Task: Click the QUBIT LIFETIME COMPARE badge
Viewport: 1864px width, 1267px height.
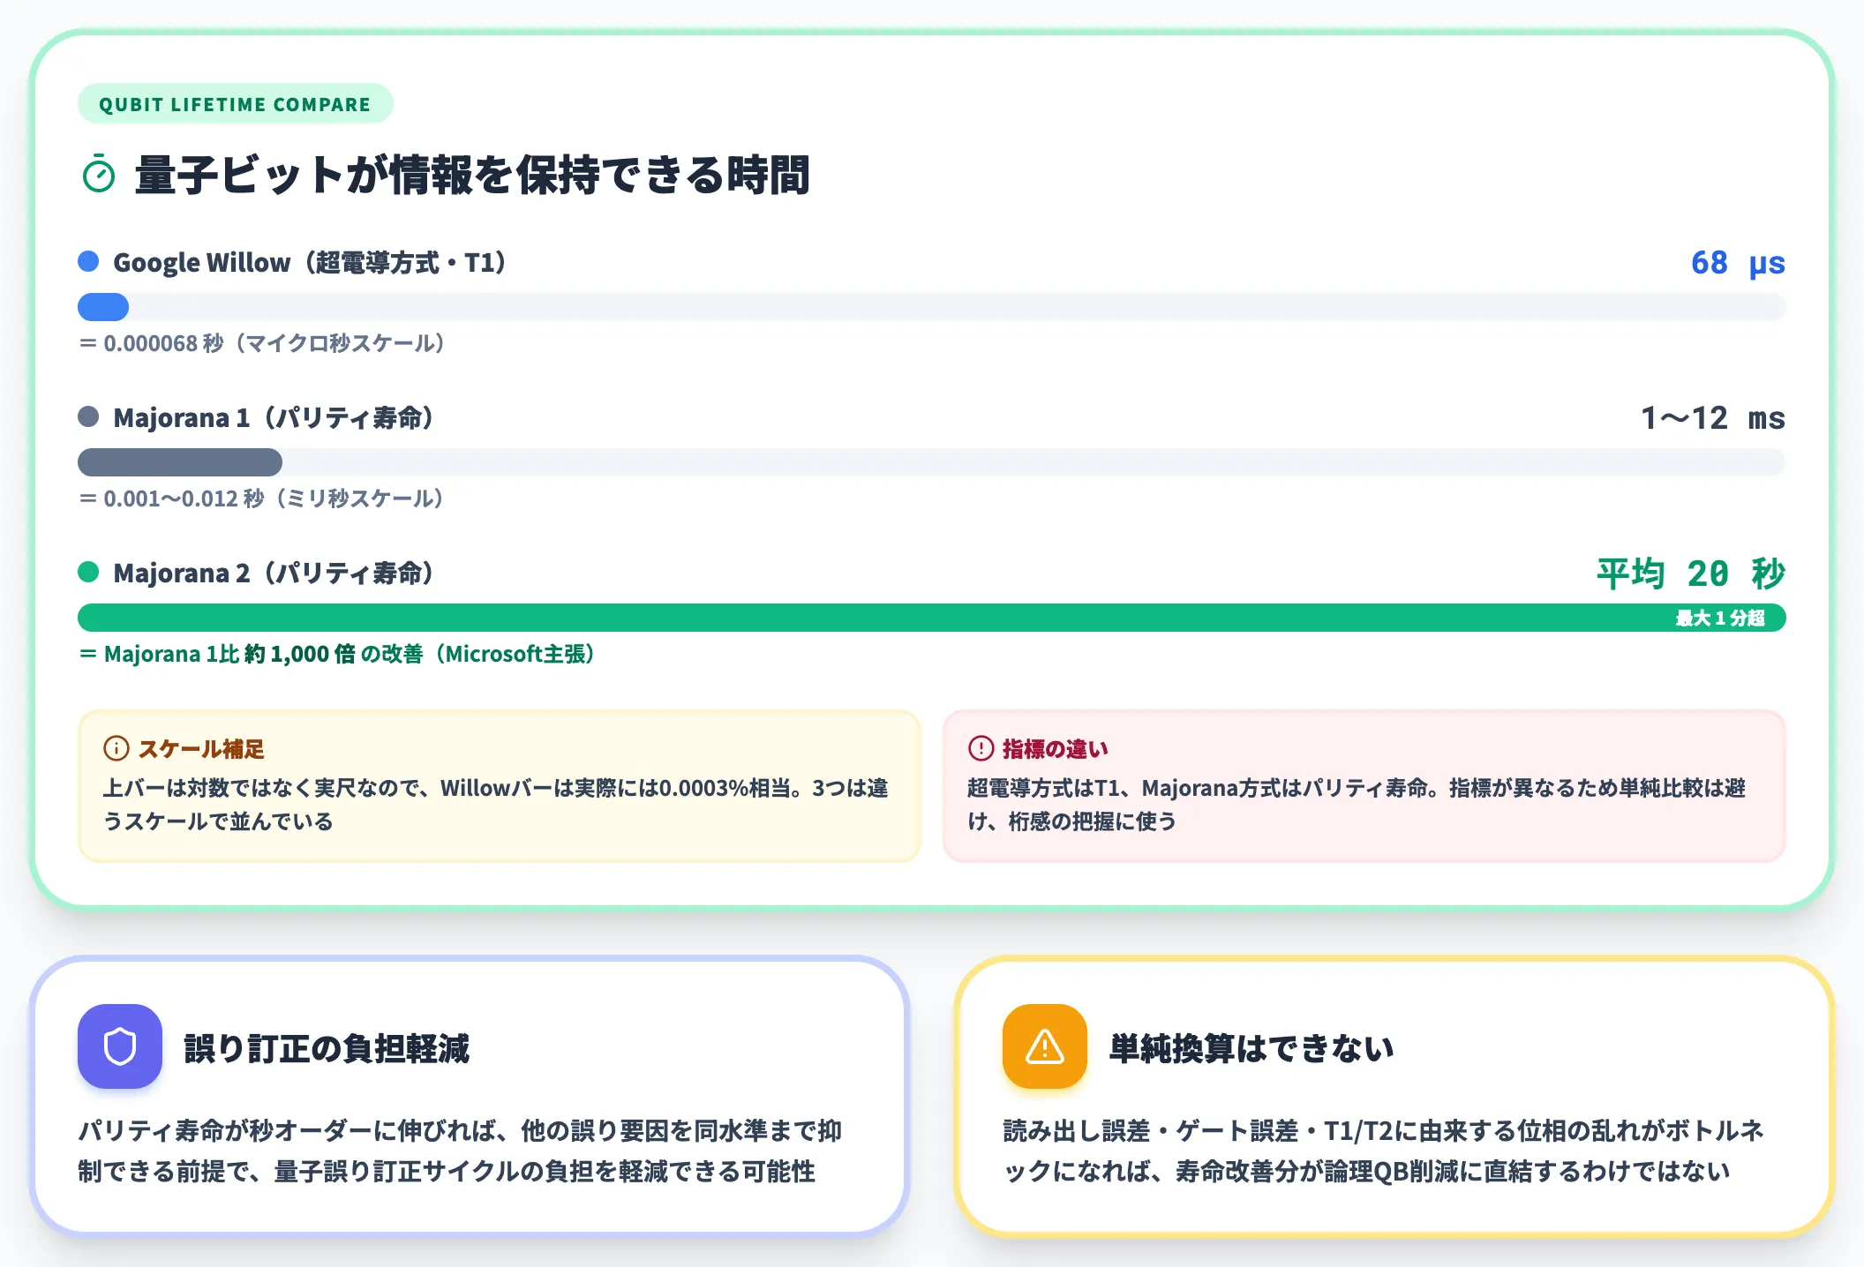Action: click(x=235, y=104)
